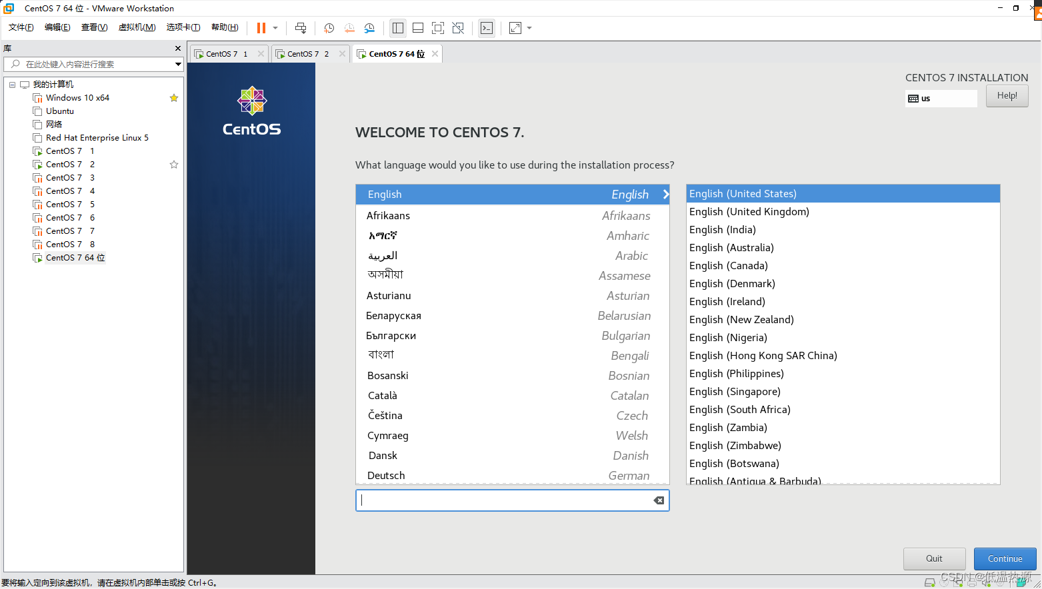Click the Quit button
This screenshot has width=1042, height=589.
[x=934, y=558]
